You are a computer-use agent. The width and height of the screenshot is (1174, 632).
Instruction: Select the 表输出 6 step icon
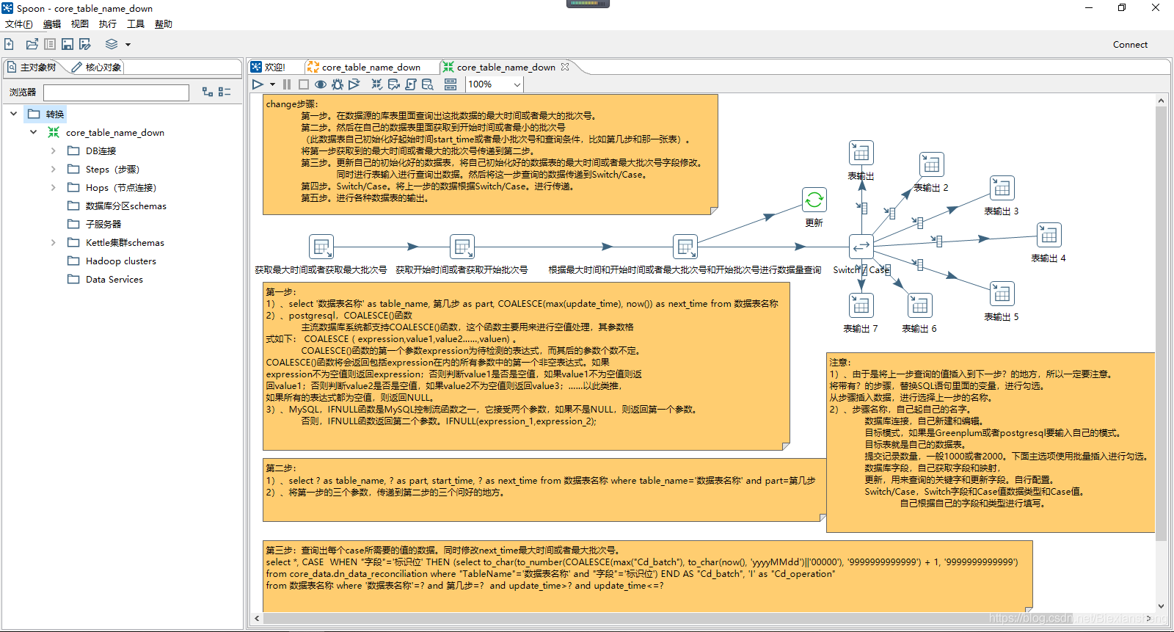click(x=920, y=305)
